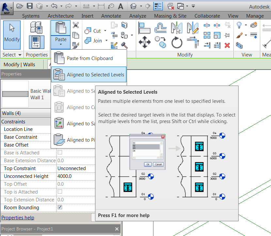Click the paint brush icon in View panel
This screenshot has width=271, height=236.
pos(239,35)
